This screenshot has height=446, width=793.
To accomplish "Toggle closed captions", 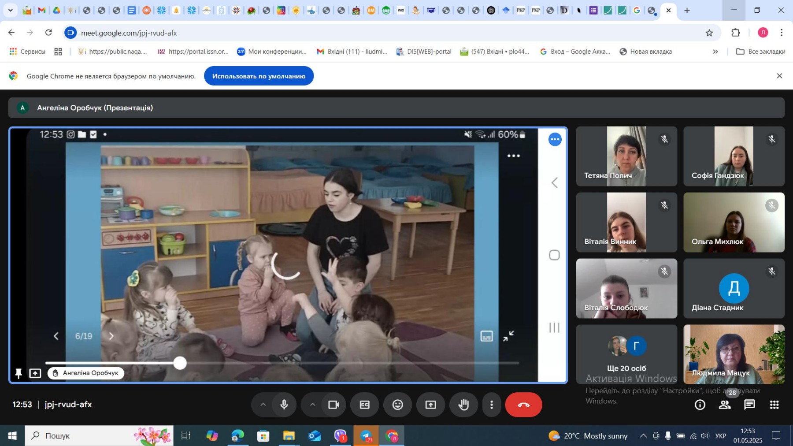I will point(364,405).
